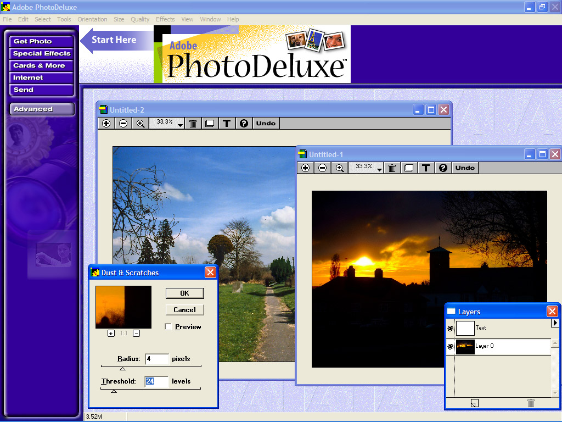
Task: Hide Layer 0 using its eye icon
Action: 450,347
